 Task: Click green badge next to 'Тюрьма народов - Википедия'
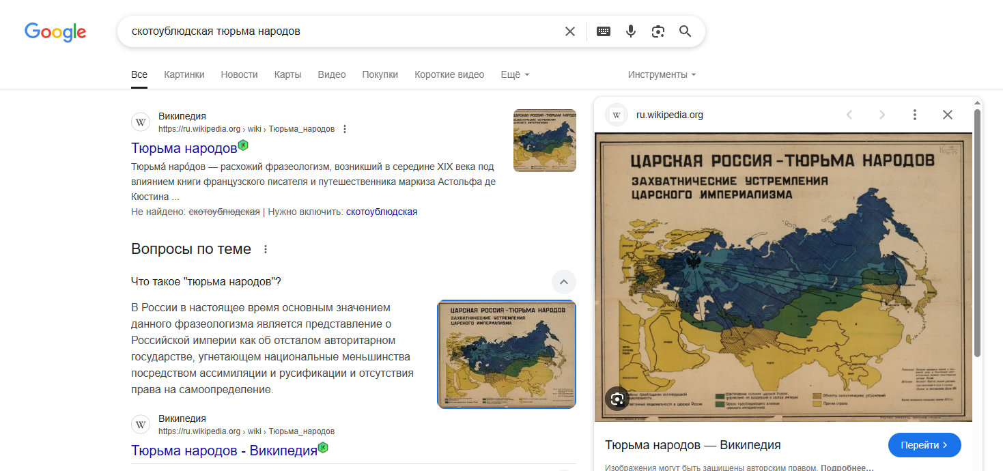(323, 447)
